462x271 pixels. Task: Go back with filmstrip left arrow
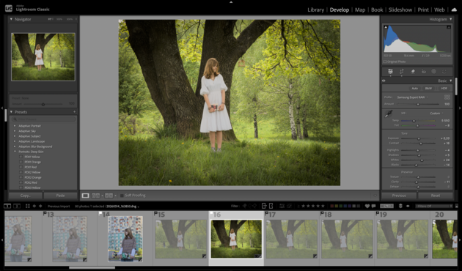click(x=34, y=206)
